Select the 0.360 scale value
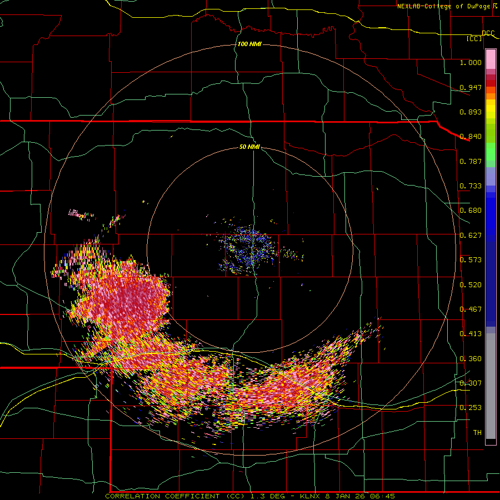 coord(471,359)
